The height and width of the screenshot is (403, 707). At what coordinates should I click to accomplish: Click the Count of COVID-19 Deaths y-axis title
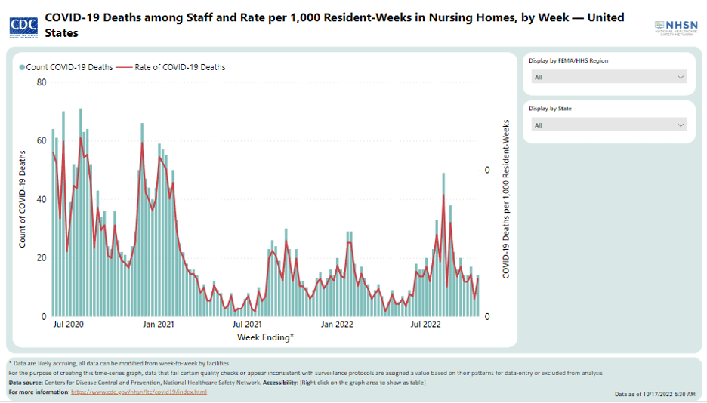point(23,199)
